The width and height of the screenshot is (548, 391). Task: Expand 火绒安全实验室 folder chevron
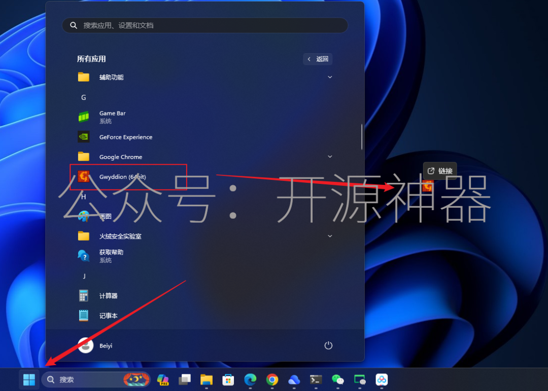tap(330, 236)
